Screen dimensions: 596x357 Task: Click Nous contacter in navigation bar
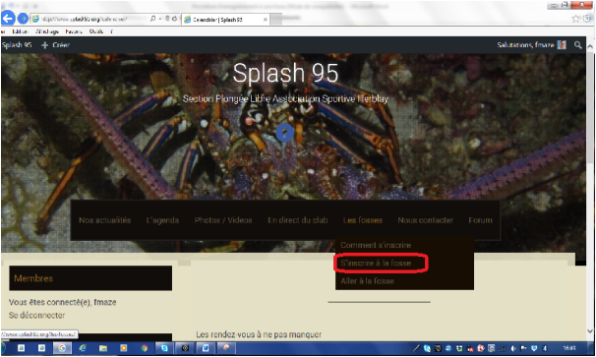(x=425, y=220)
